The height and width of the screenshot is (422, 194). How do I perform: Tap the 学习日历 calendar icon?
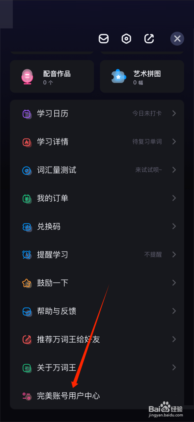click(27, 114)
